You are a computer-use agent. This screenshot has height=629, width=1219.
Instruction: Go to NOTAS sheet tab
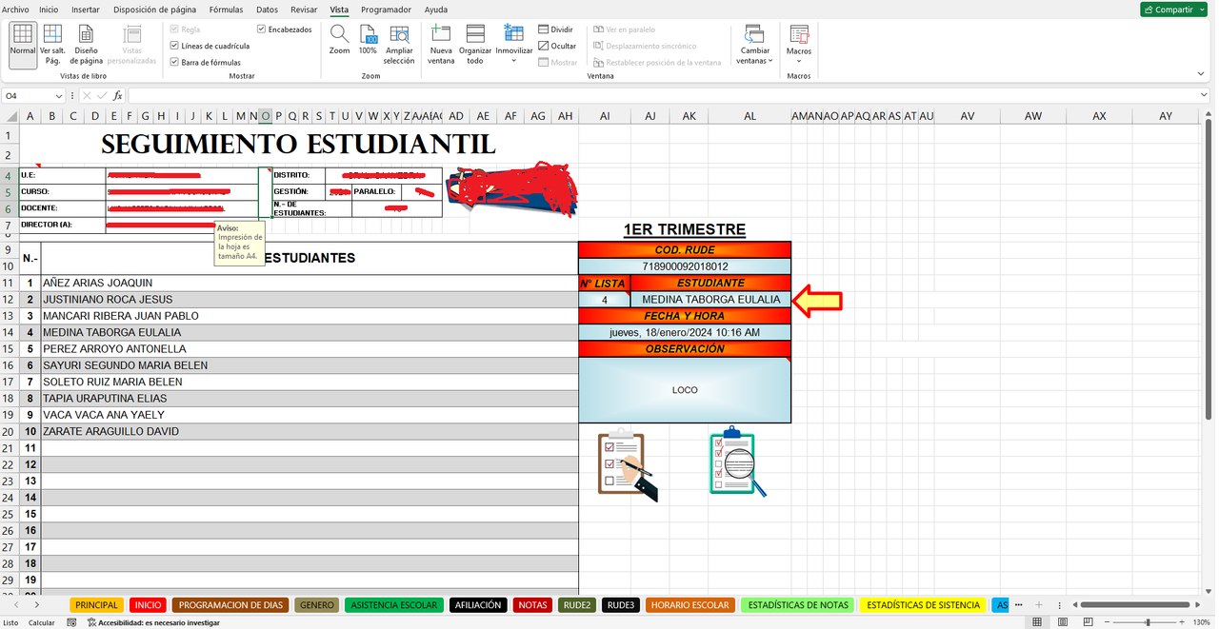click(x=532, y=605)
